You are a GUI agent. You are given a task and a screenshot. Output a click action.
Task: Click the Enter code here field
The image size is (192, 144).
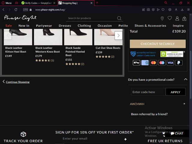point(148,92)
